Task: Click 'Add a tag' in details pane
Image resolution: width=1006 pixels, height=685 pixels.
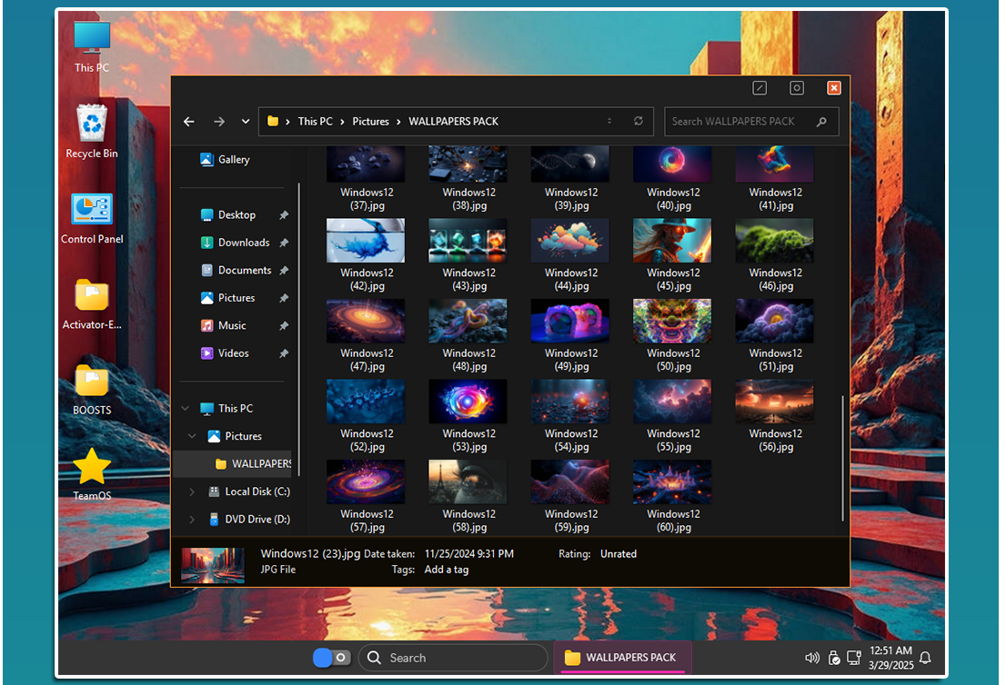Action: (447, 570)
